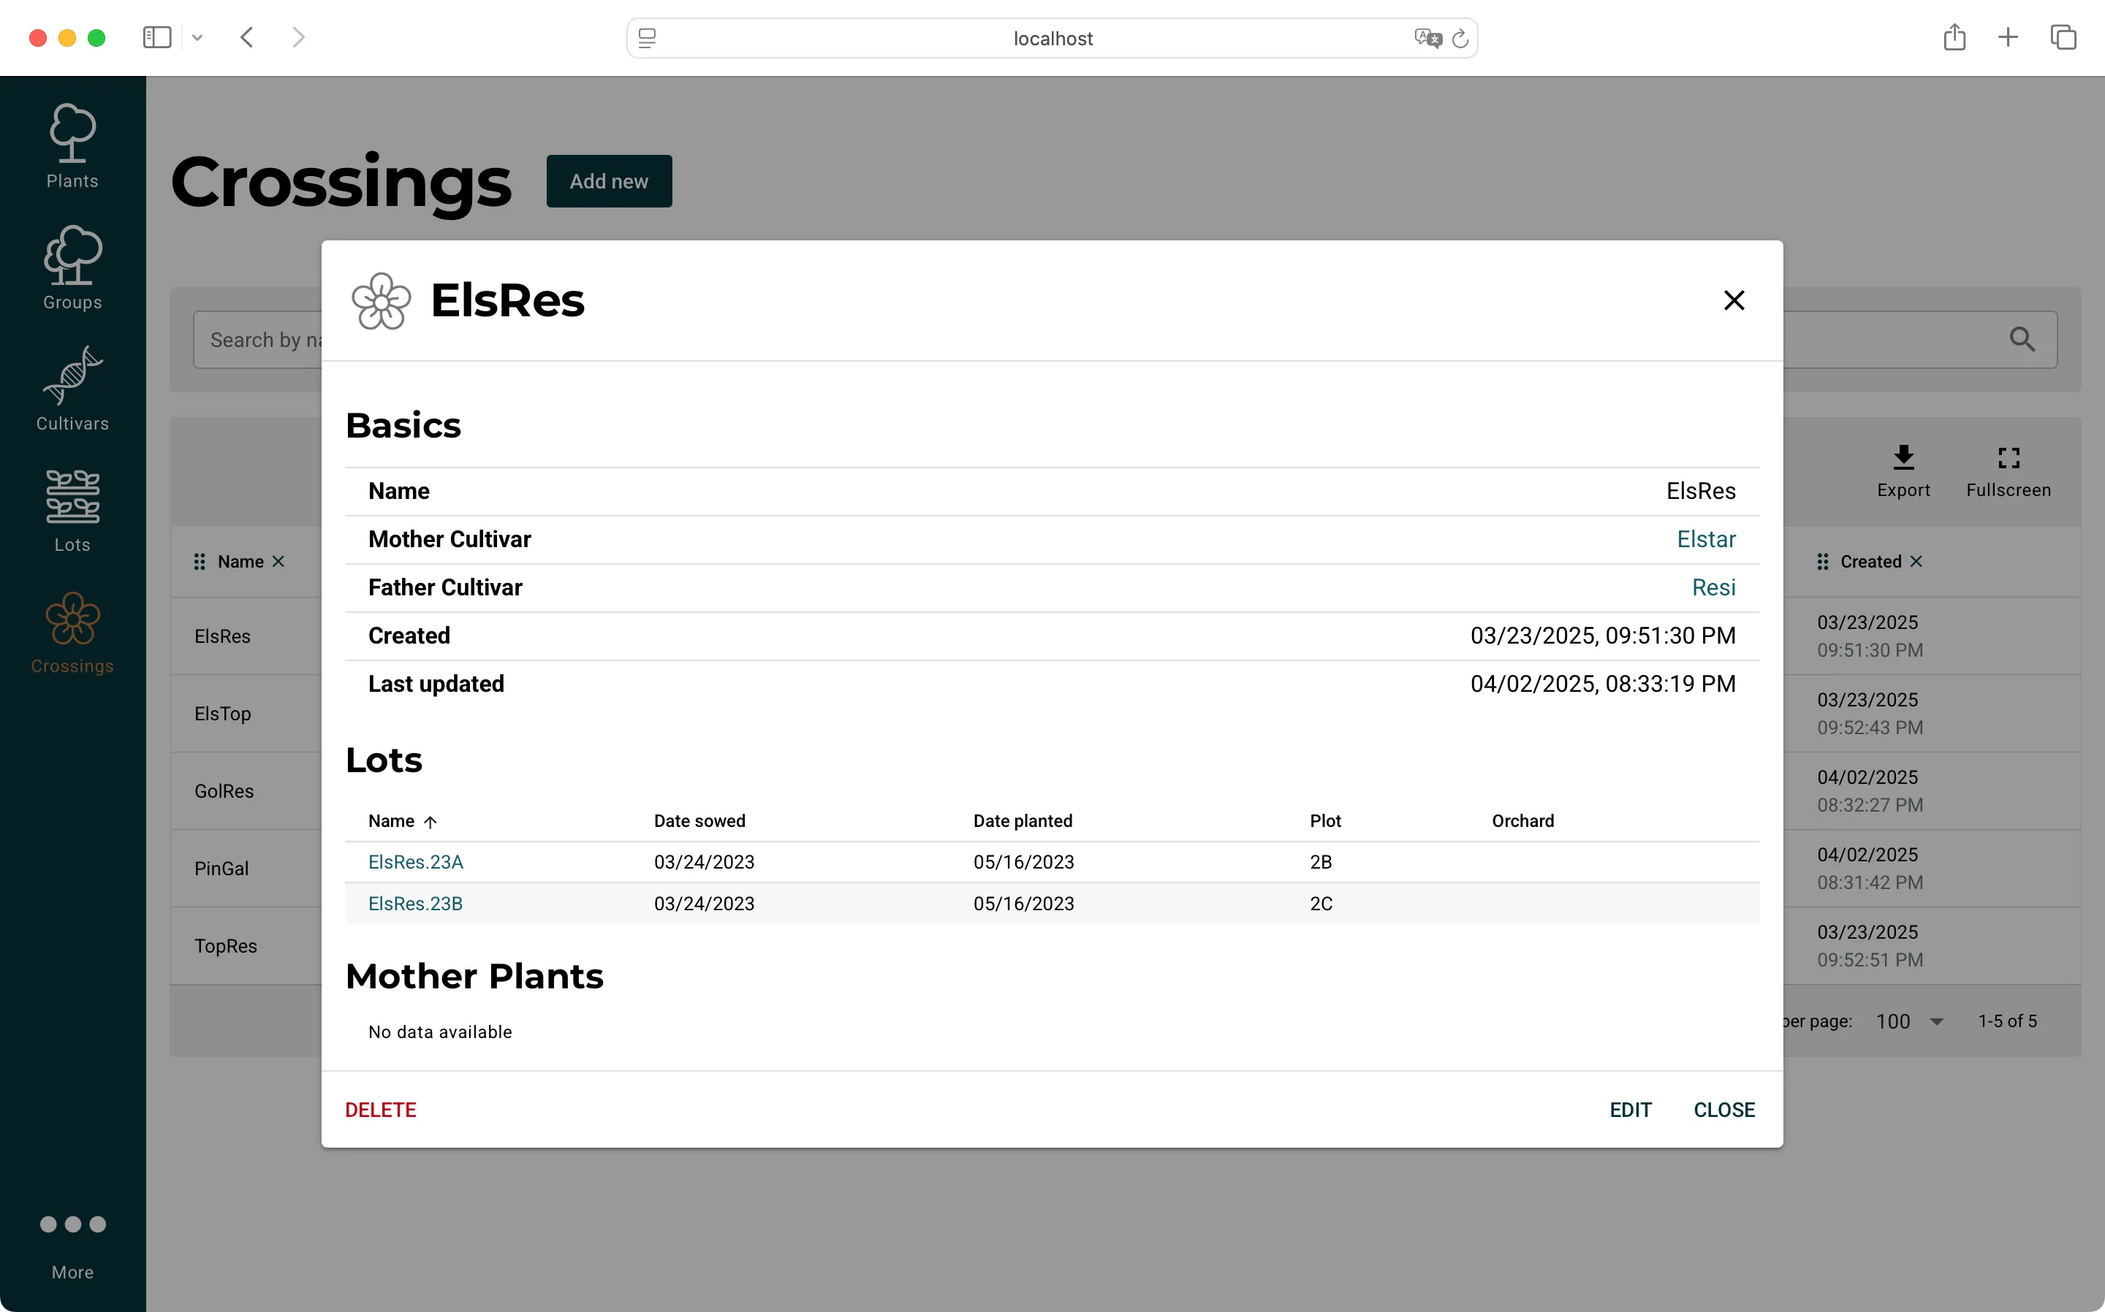This screenshot has height=1312, width=2105.
Task: Open the tab options chevron next to sidebar toggle
Action: click(198, 37)
